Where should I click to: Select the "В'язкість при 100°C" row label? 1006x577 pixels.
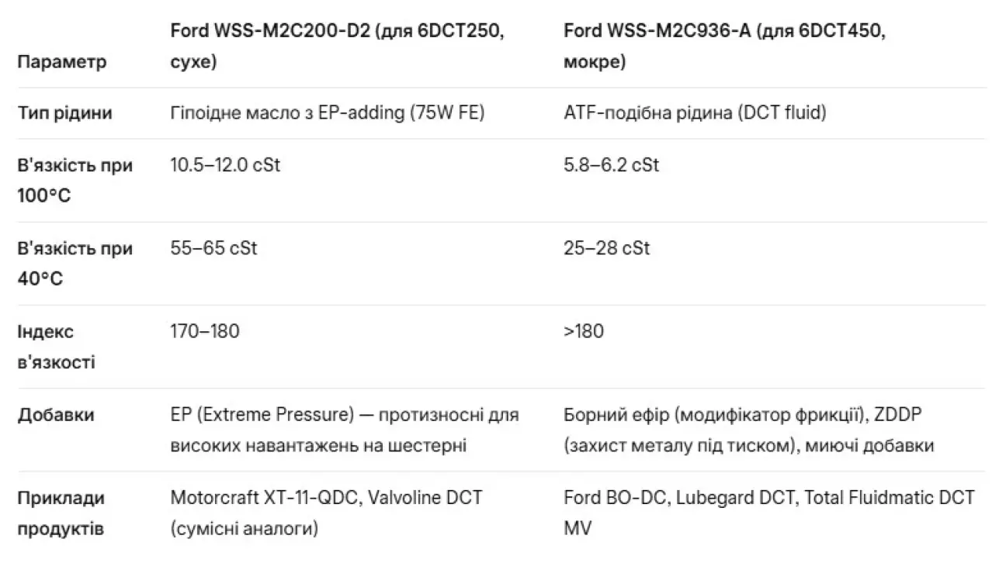coord(75,181)
